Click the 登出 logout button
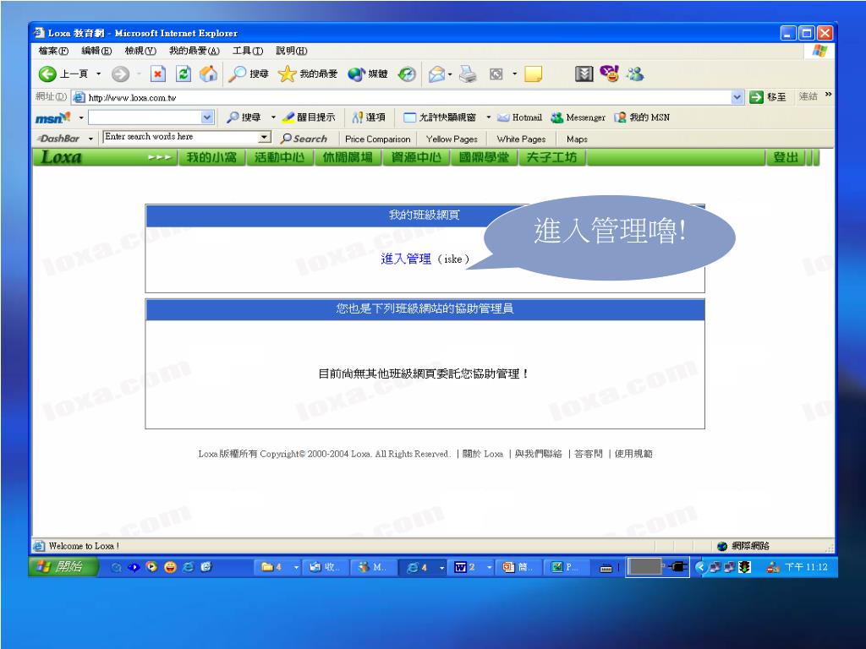The width and height of the screenshot is (866, 649). pos(786,157)
